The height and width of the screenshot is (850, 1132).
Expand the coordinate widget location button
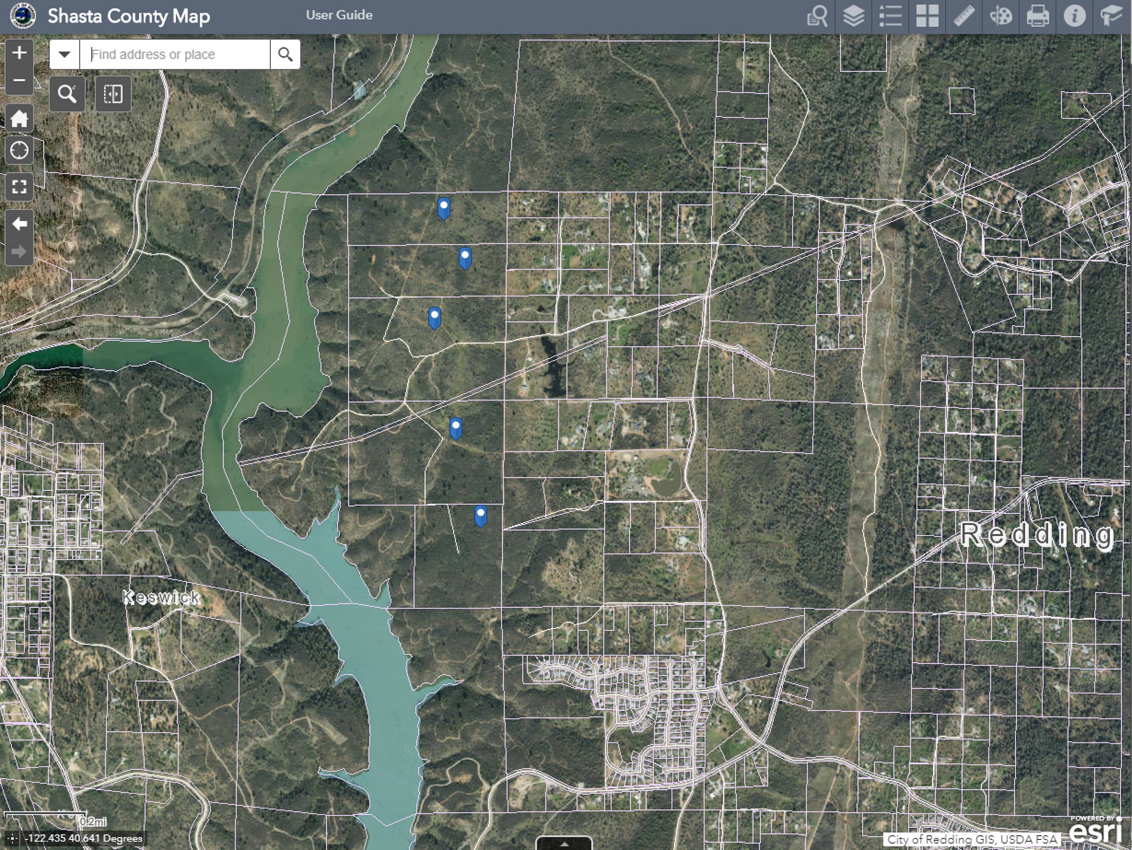[12, 838]
